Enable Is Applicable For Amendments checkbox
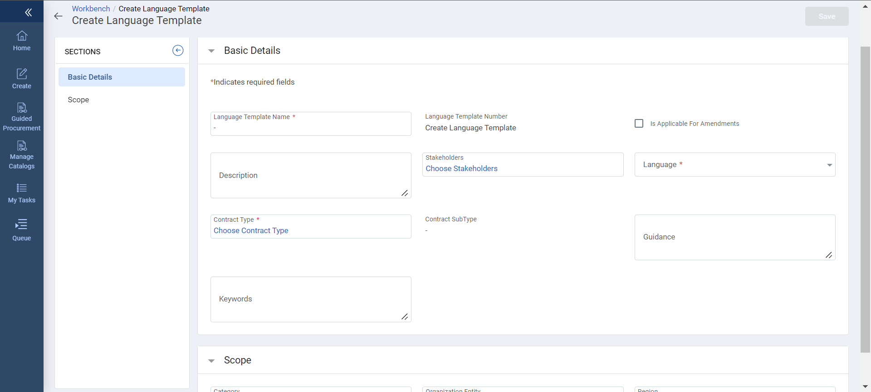Image resolution: width=871 pixels, height=392 pixels. click(x=639, y=124)
